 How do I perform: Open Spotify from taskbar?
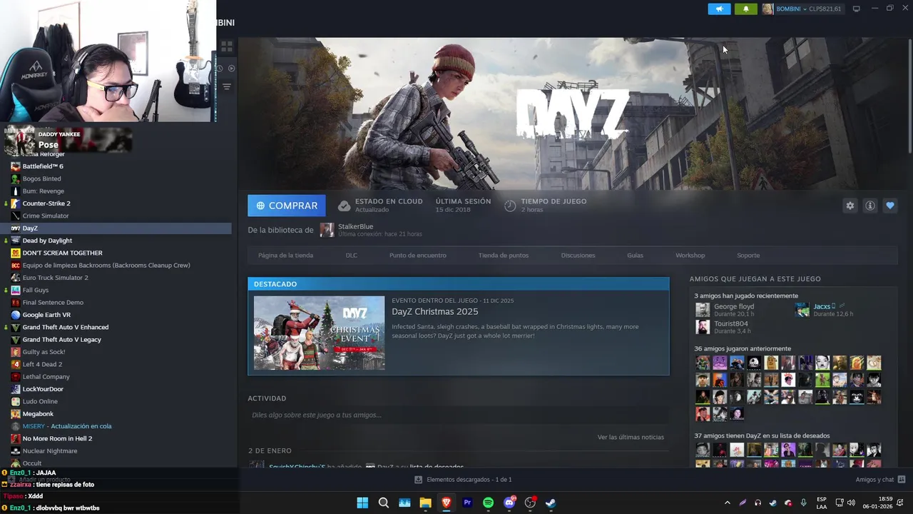[x=488, y=503]
